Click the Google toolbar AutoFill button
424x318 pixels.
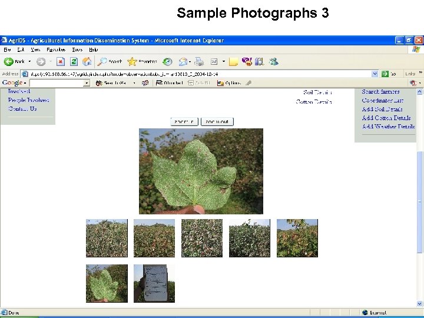pos(199,83)
